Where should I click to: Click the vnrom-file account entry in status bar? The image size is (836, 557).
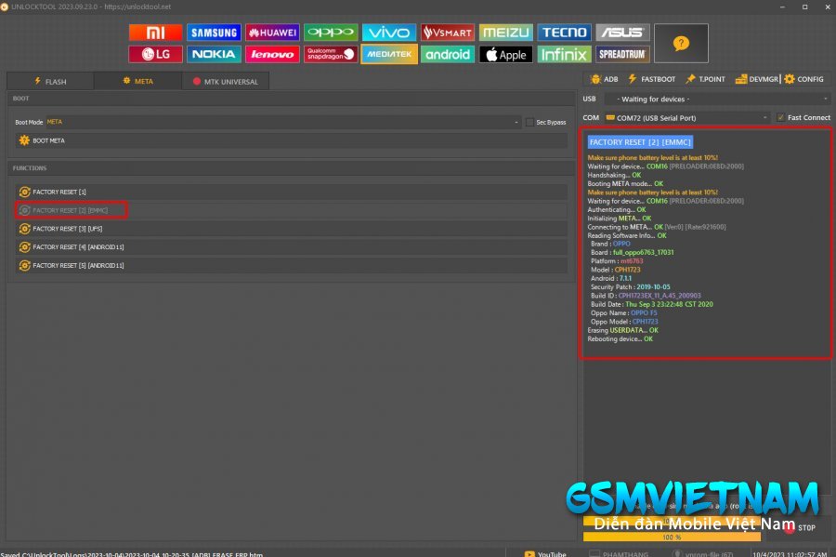[x=703, y=554]
